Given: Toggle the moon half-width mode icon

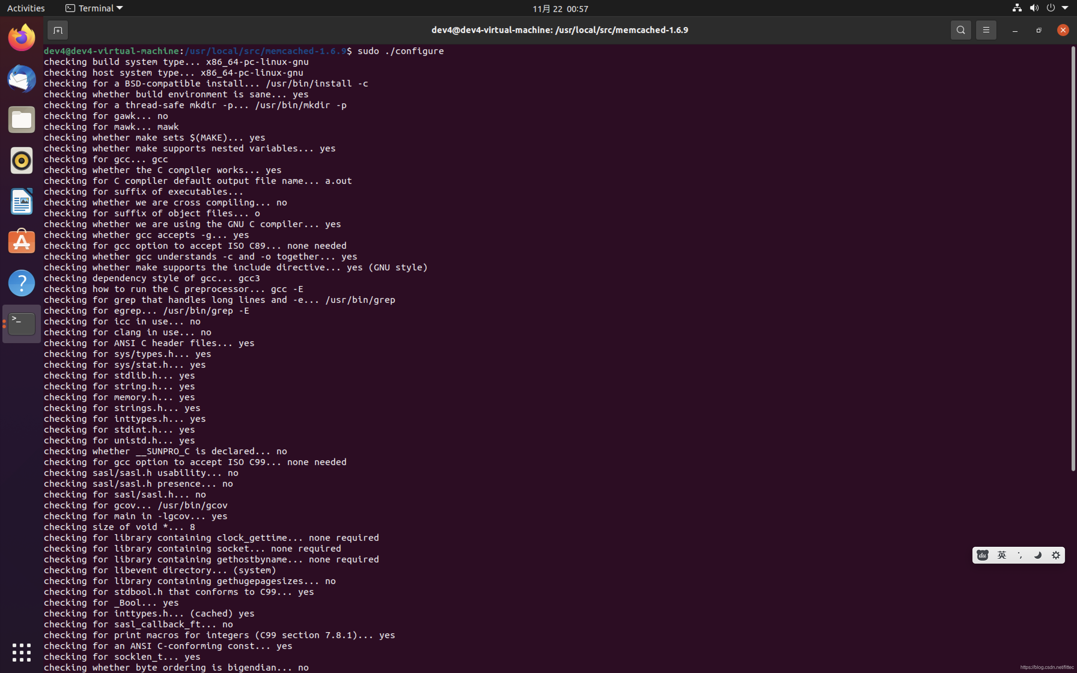Looking at the screenshot, I should (1037, 555).
